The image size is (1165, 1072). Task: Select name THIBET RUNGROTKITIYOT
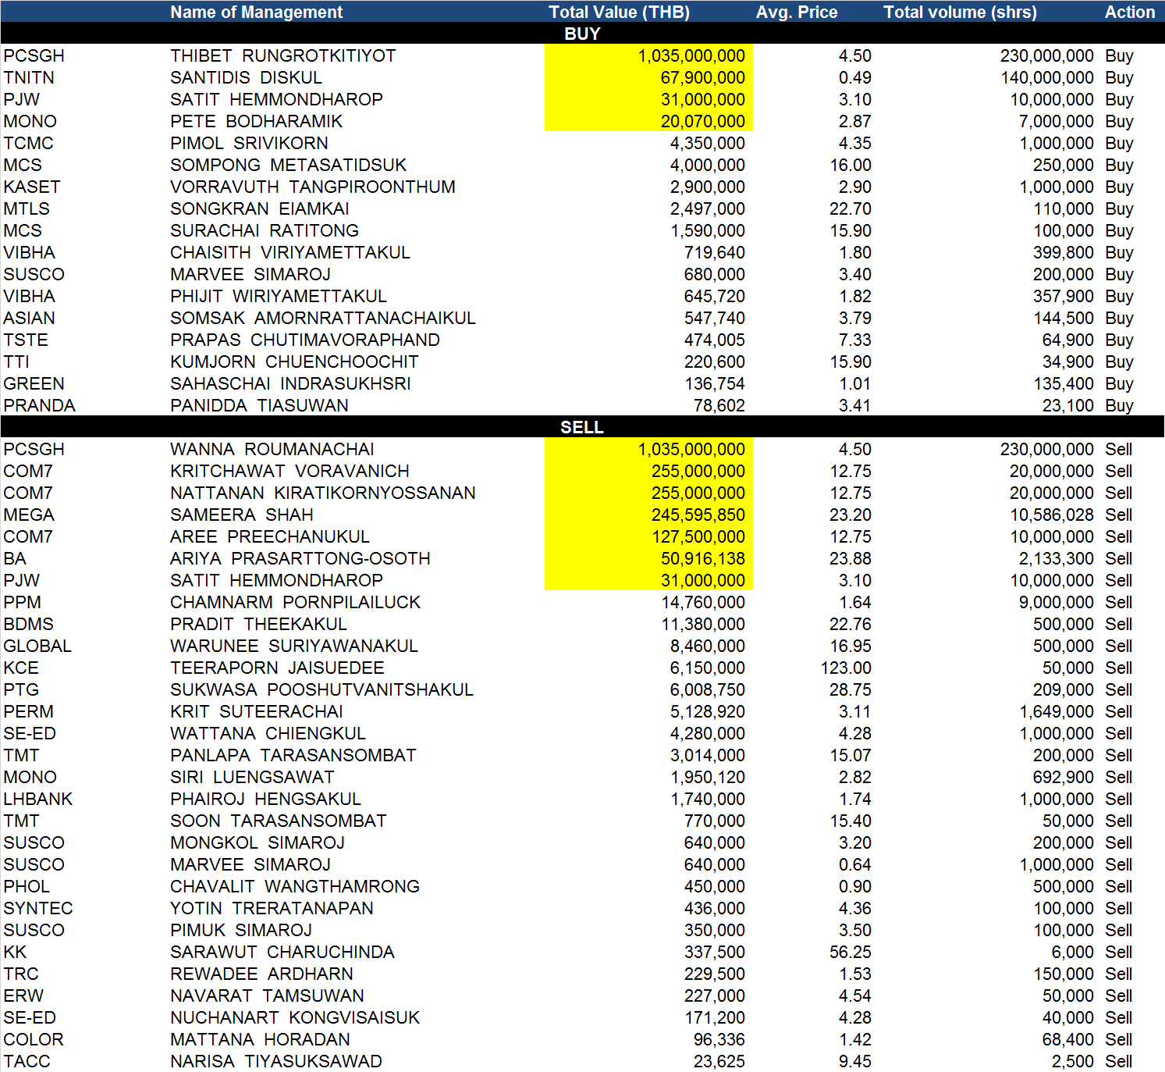tap(283, 55)
